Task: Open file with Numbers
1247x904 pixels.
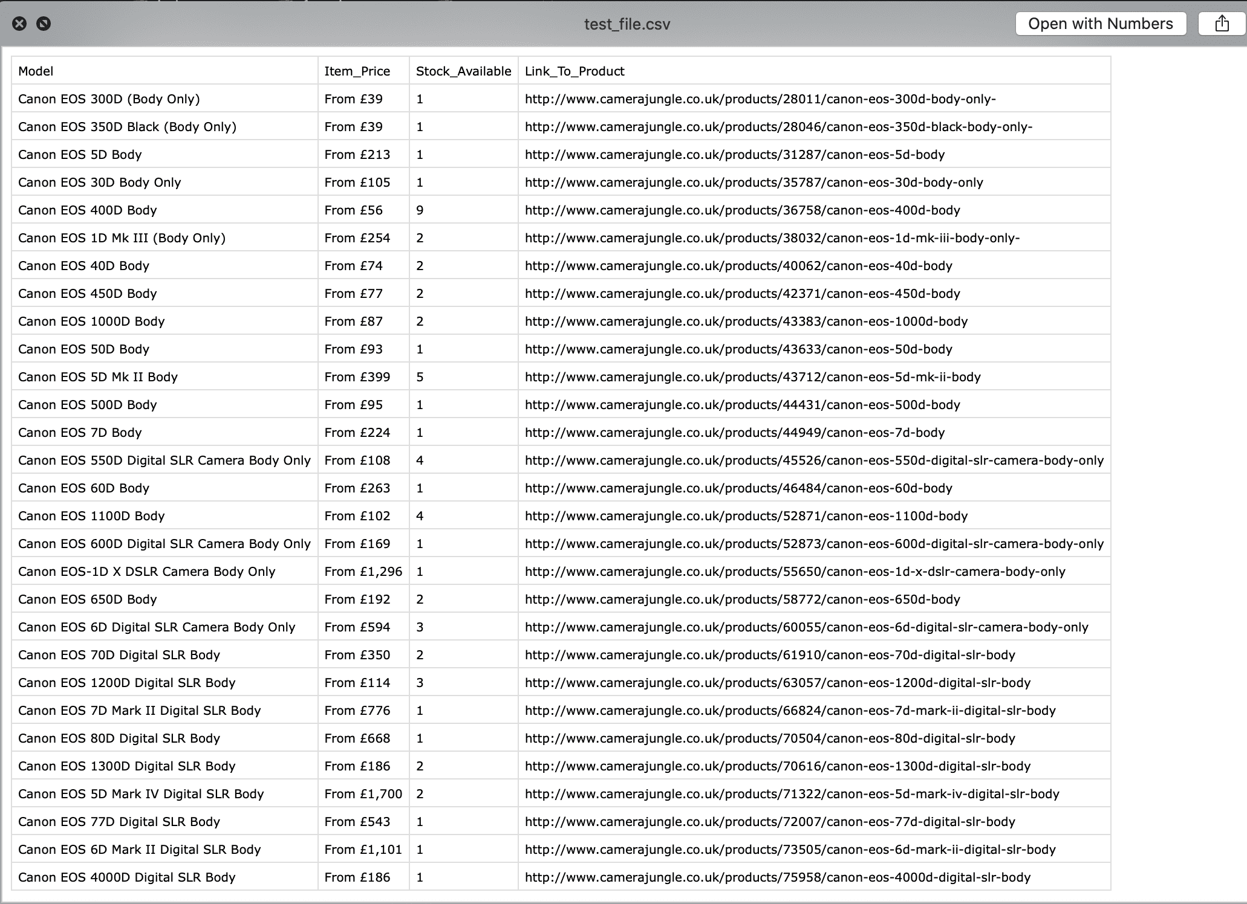Action: pyautogui.click(x=1100, y=24)
